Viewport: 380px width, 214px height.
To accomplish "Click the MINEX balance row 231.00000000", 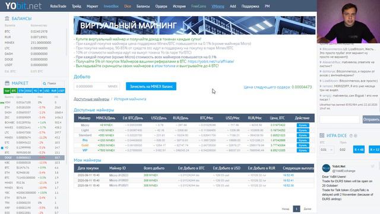I will 34,43.
